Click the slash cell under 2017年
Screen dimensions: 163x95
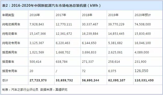pyautogui.click(x=56, y=71)
